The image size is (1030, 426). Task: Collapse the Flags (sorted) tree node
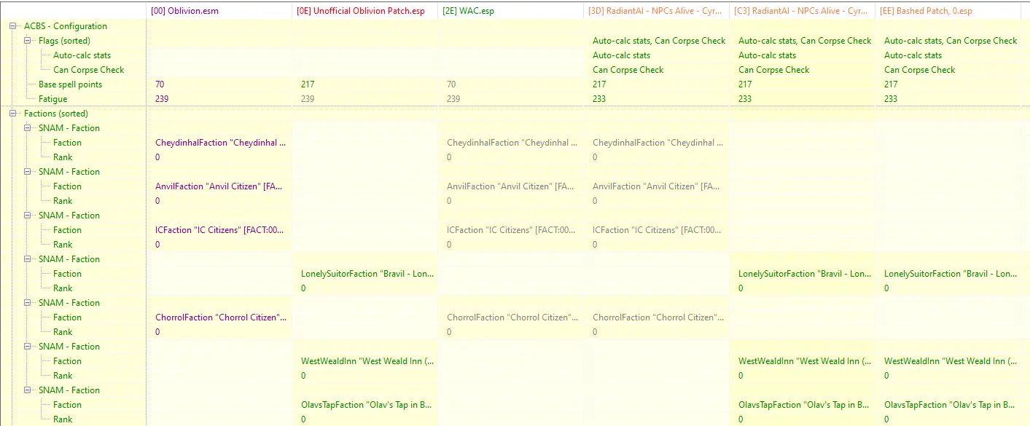click(28, 41)
